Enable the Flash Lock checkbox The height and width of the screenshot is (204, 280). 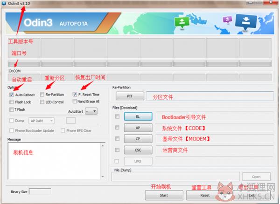tap(12, 102)
